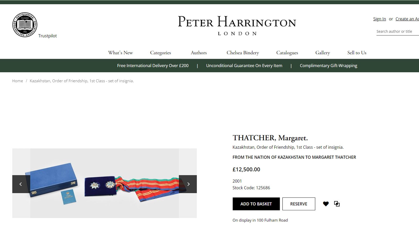The width and height of the screenshot is (419, 236).
Task: Click the compare item icon
Action: [337, 204]
